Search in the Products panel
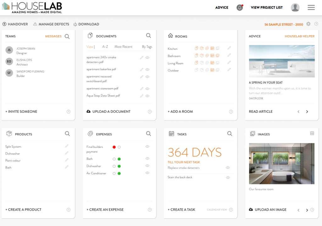Screen dimensions: 322x226 coord(67,134)
